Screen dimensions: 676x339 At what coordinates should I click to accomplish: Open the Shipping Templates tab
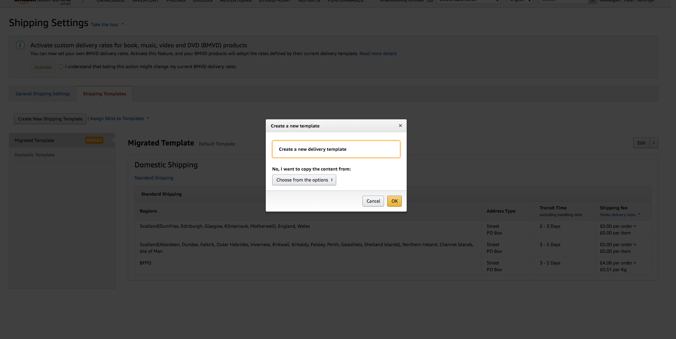(x=104, y=94)
